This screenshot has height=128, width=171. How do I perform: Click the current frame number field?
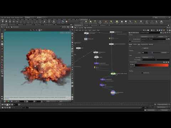(x=15, y=105)
